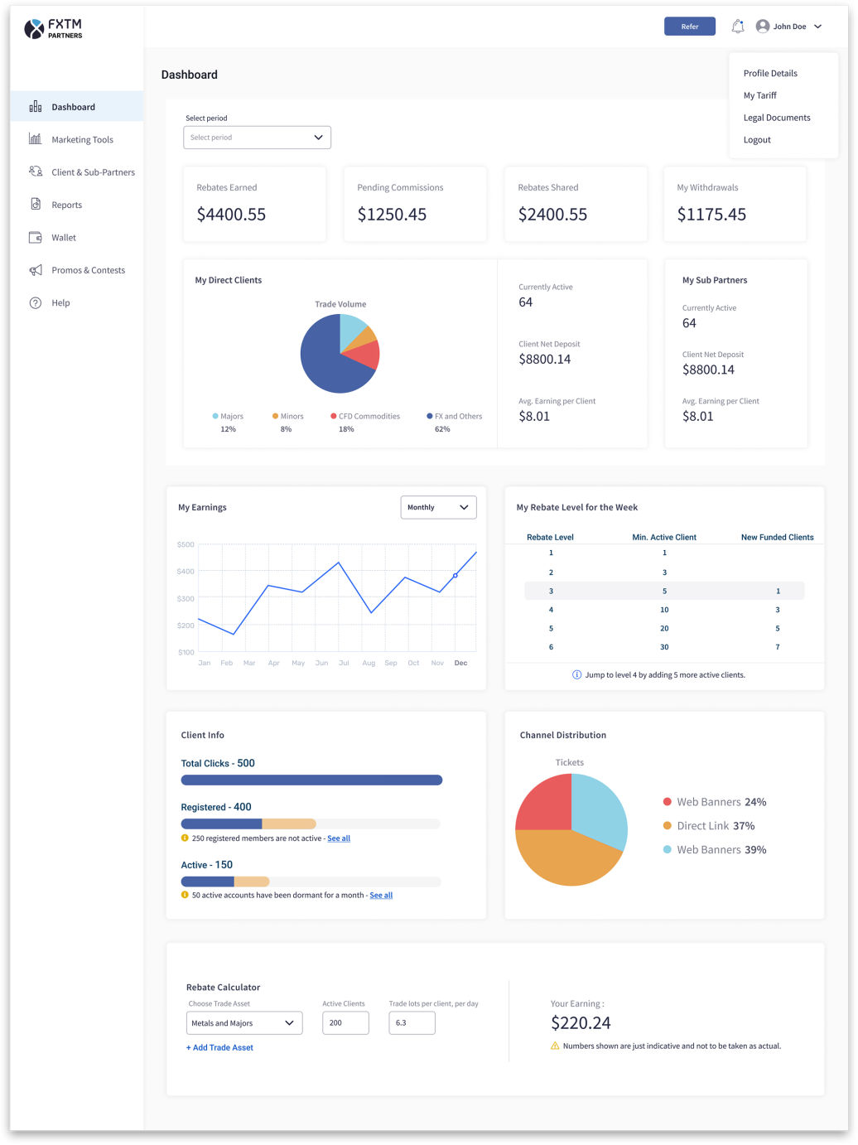
Task: Open the Select period dropdown
Action: [257, 138]
